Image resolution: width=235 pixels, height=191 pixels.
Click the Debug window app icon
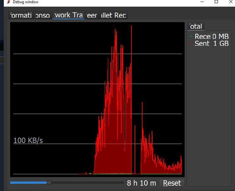point(9,2)
